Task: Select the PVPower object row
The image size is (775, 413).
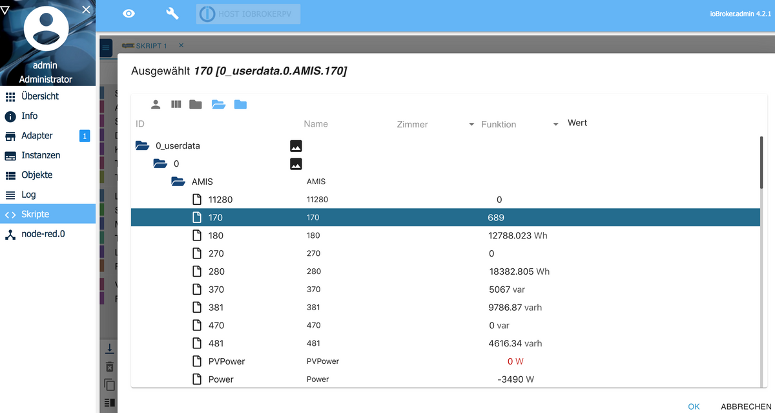Action: 446,361
